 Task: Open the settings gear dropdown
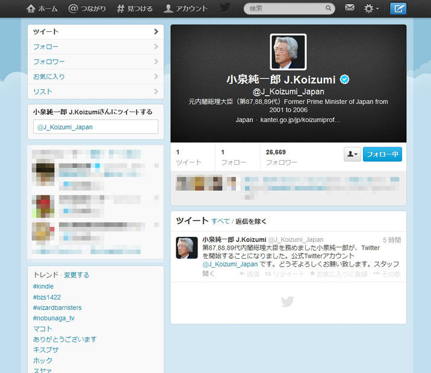371,8
